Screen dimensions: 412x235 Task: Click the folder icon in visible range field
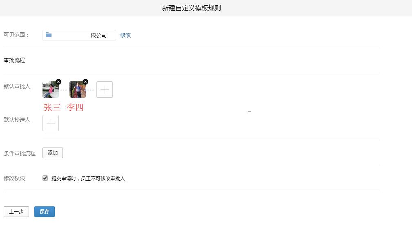click(49, 35)
